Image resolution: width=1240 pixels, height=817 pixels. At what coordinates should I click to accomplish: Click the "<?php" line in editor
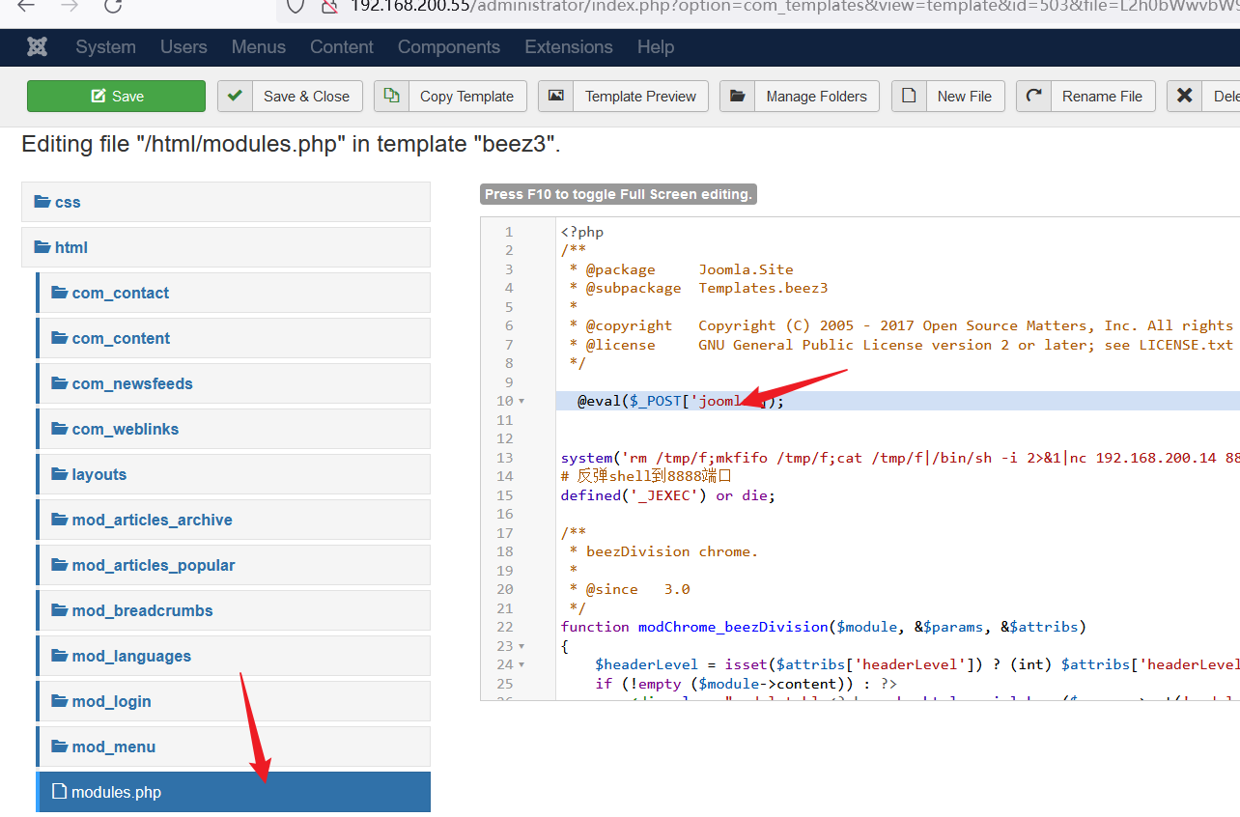pos(582,232)
